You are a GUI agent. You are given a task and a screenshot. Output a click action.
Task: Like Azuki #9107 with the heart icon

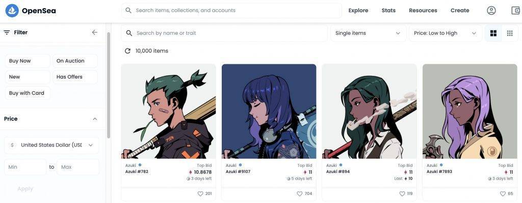pyautogui.click(x=300, y=194)
